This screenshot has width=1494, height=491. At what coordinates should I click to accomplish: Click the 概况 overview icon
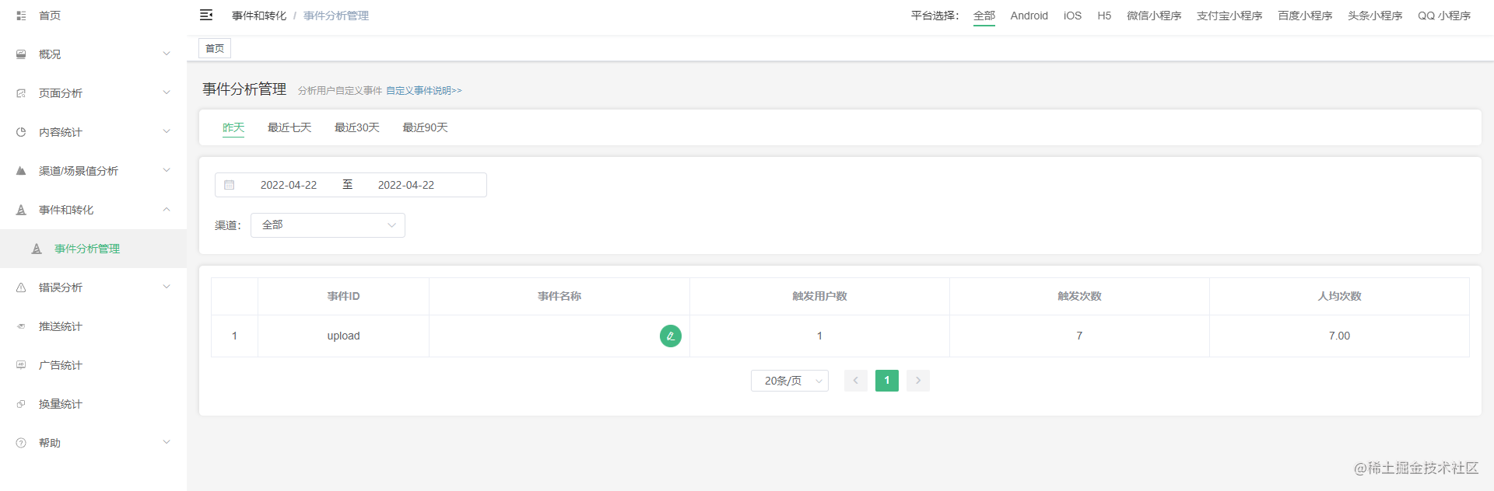[x=21, y=54]
